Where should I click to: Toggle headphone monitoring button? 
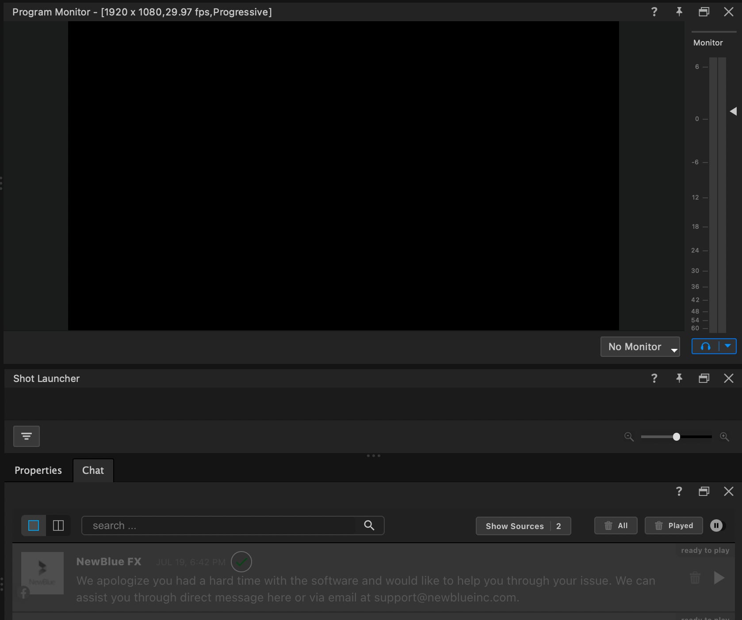pos(706,347)
